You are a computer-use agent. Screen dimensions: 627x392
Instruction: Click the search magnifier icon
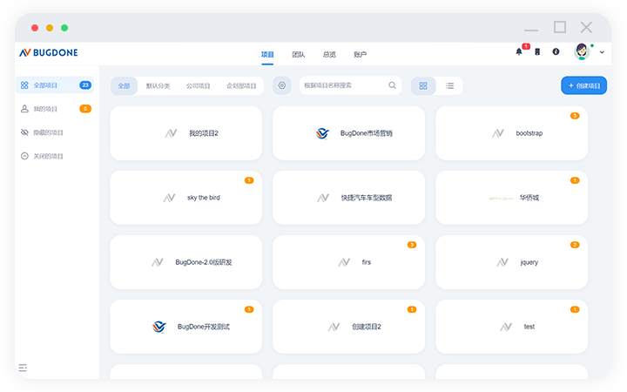pyautogui.click(x=392, y=85)
